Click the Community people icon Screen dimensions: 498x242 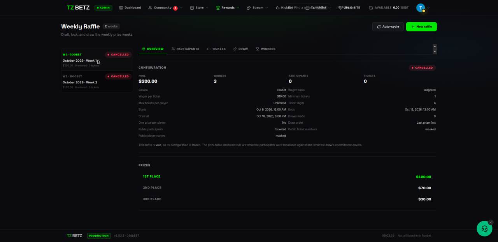point(150,8)
